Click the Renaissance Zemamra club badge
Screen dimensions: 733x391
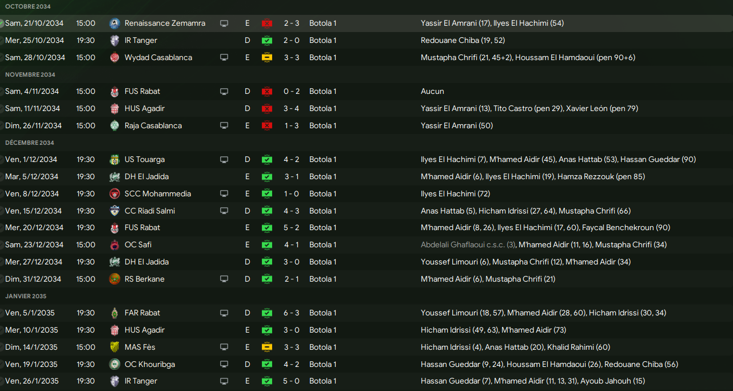(x=115, y=23)
